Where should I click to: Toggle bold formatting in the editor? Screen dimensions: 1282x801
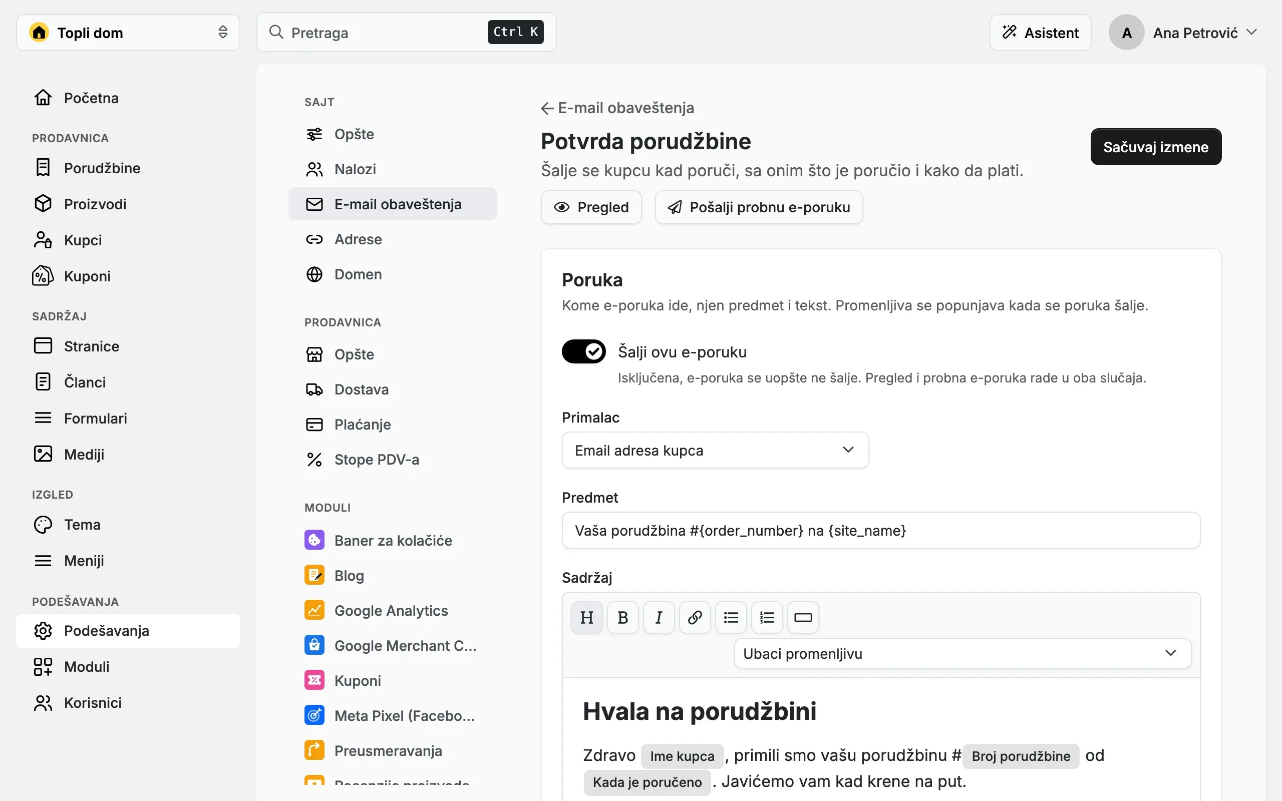pyautogui.click(x=622, y=617)
